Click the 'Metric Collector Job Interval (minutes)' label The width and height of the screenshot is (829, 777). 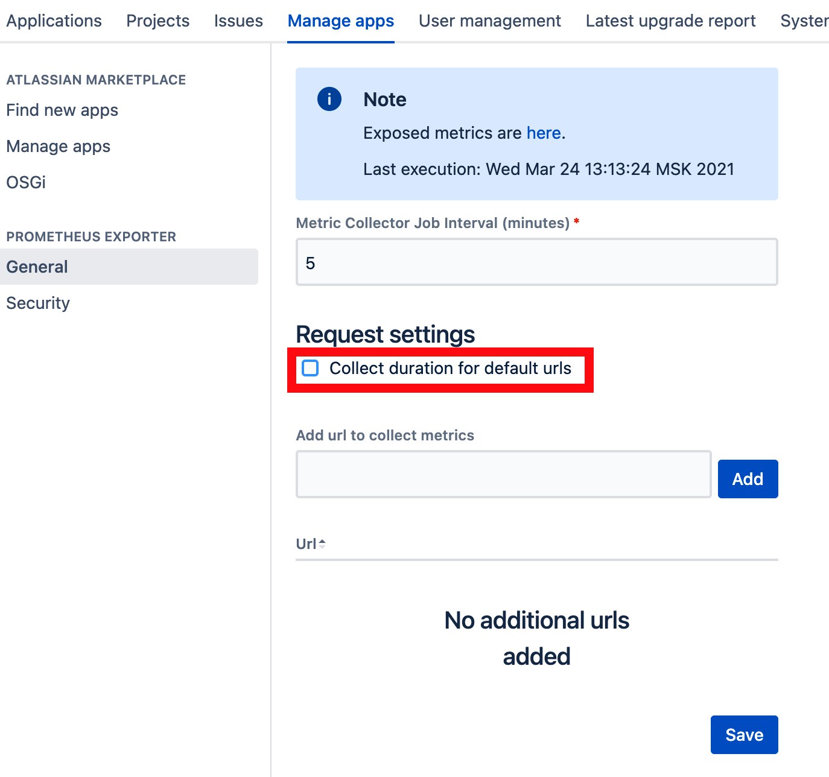point(433,223)
